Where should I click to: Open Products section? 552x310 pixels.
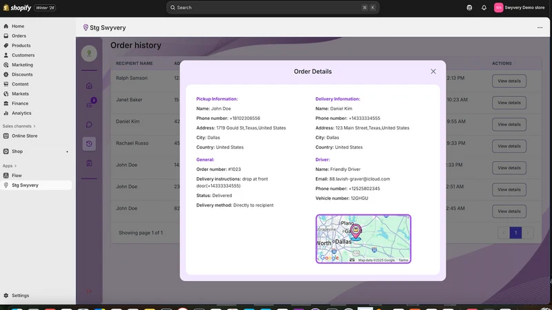(21, 45)
